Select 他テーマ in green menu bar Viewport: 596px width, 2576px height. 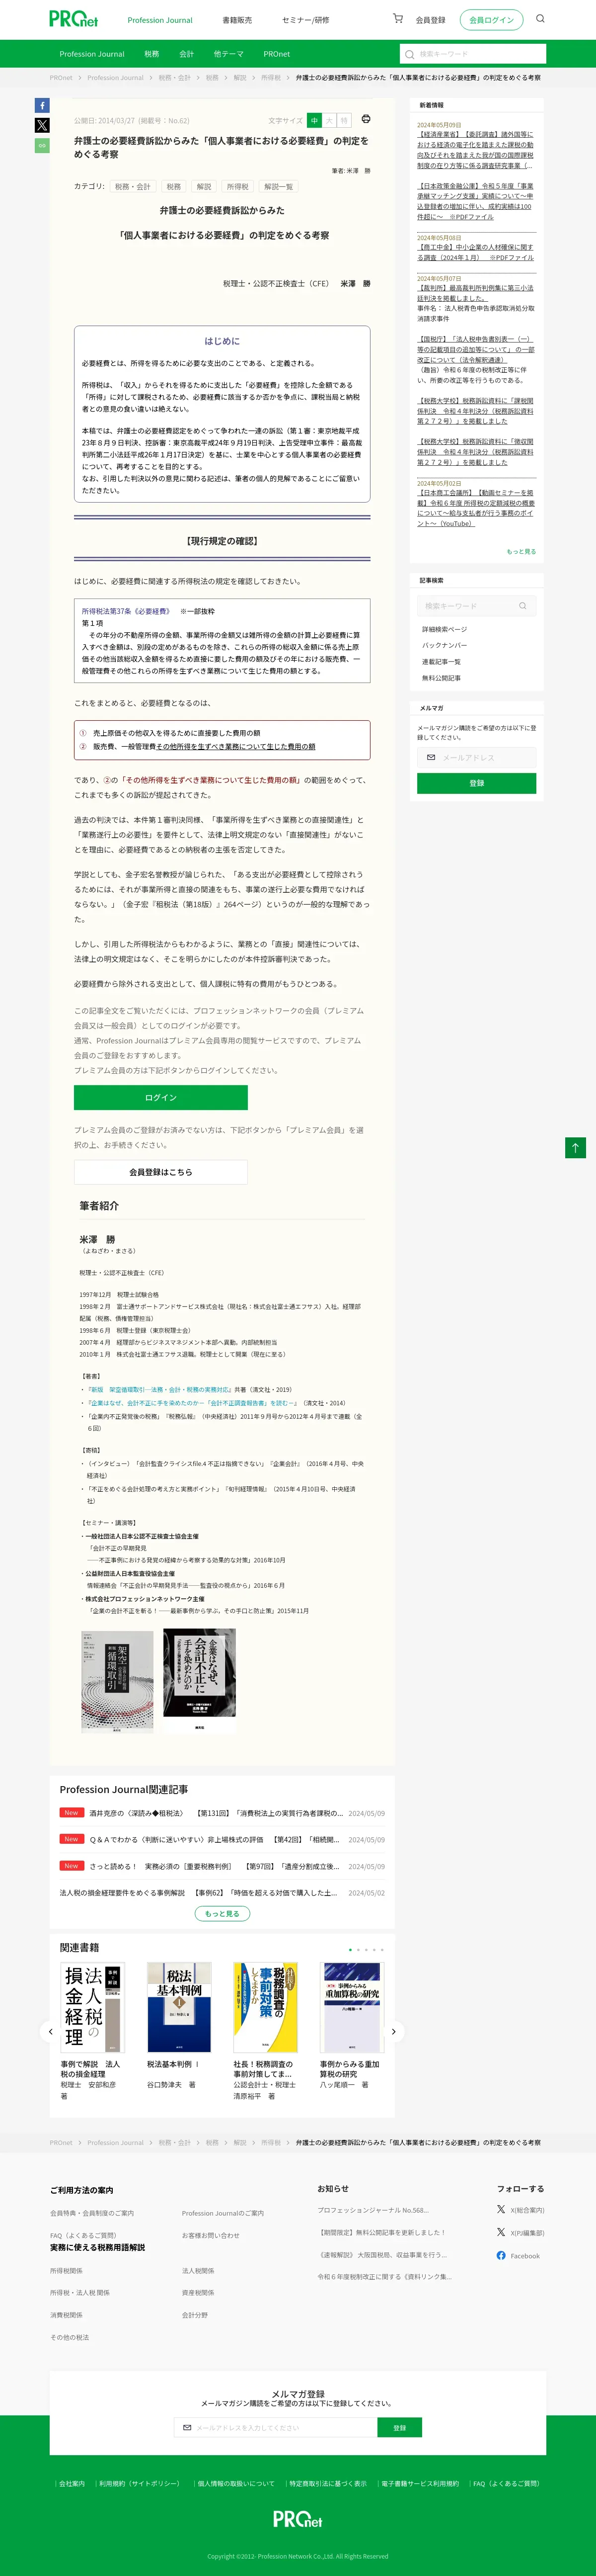[228, 54]
